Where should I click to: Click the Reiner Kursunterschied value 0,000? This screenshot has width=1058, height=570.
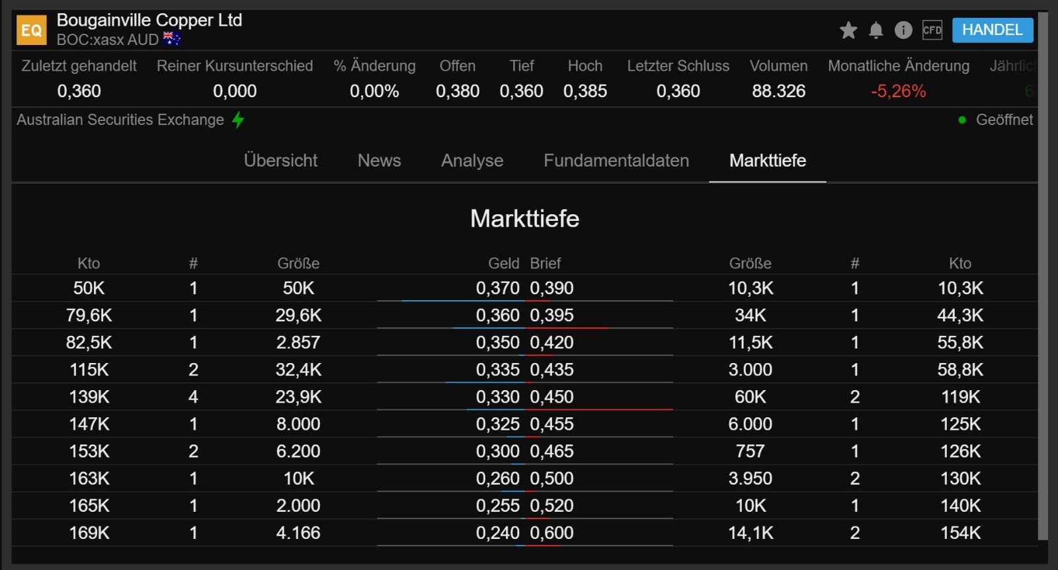click(235, 91)
